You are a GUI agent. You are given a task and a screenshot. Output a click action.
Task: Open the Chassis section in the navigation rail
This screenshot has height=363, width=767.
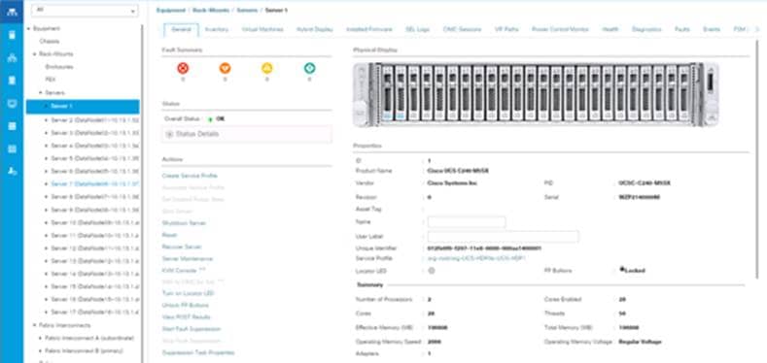click(x=12, y=148)
